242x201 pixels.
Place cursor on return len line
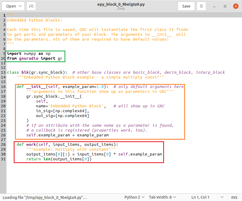coord(59,159)
